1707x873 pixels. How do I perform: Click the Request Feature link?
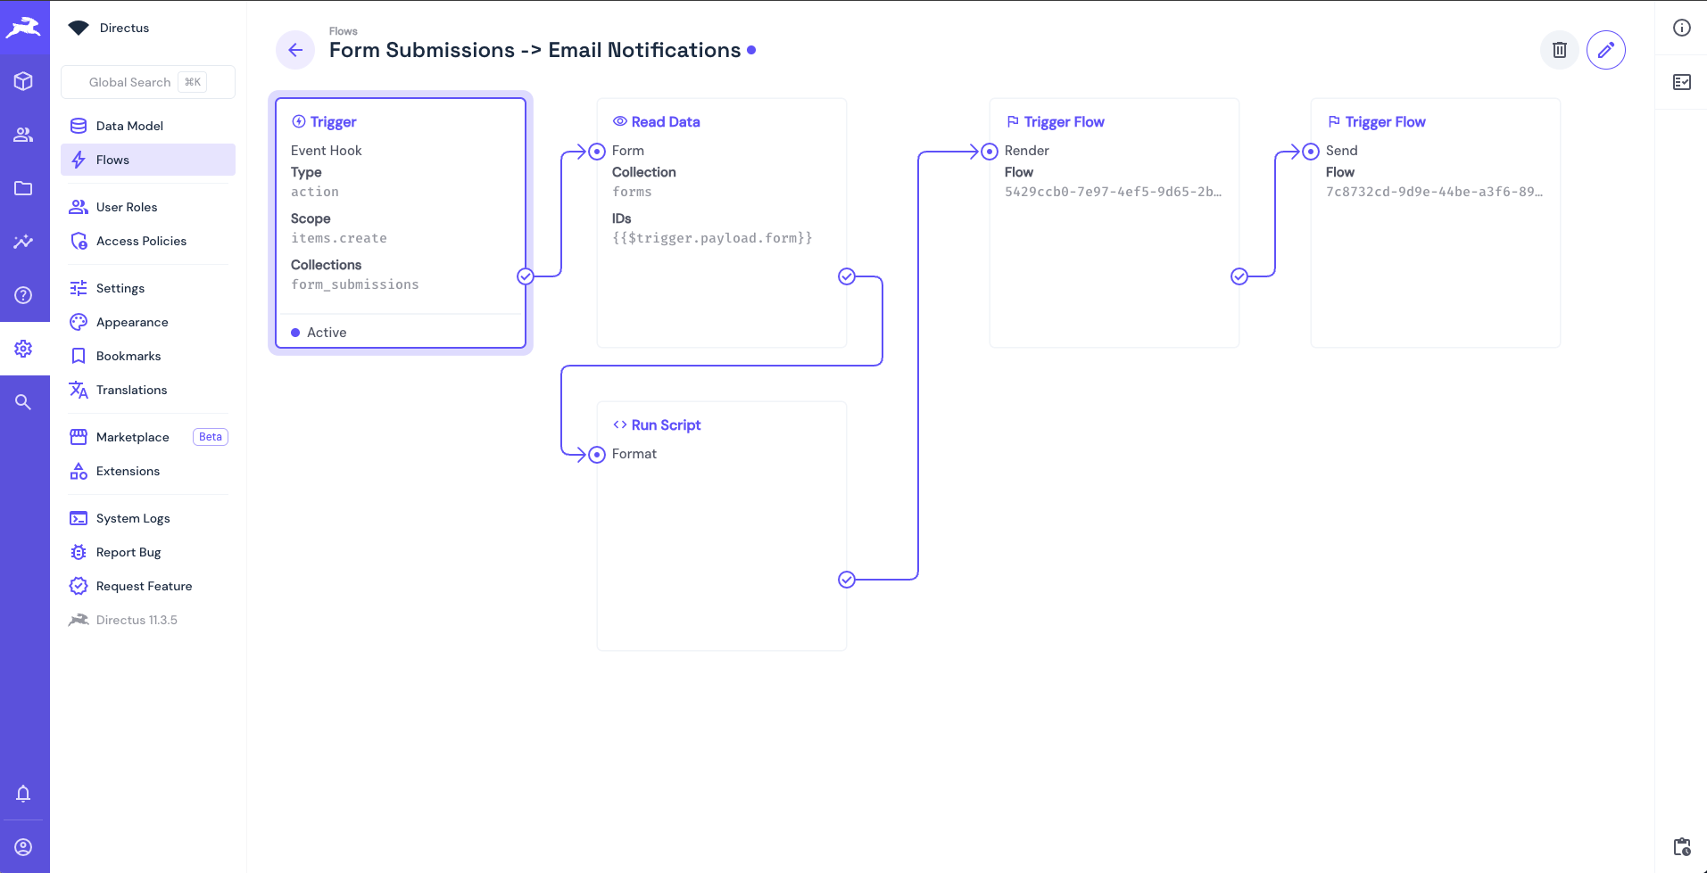point(145,586)
